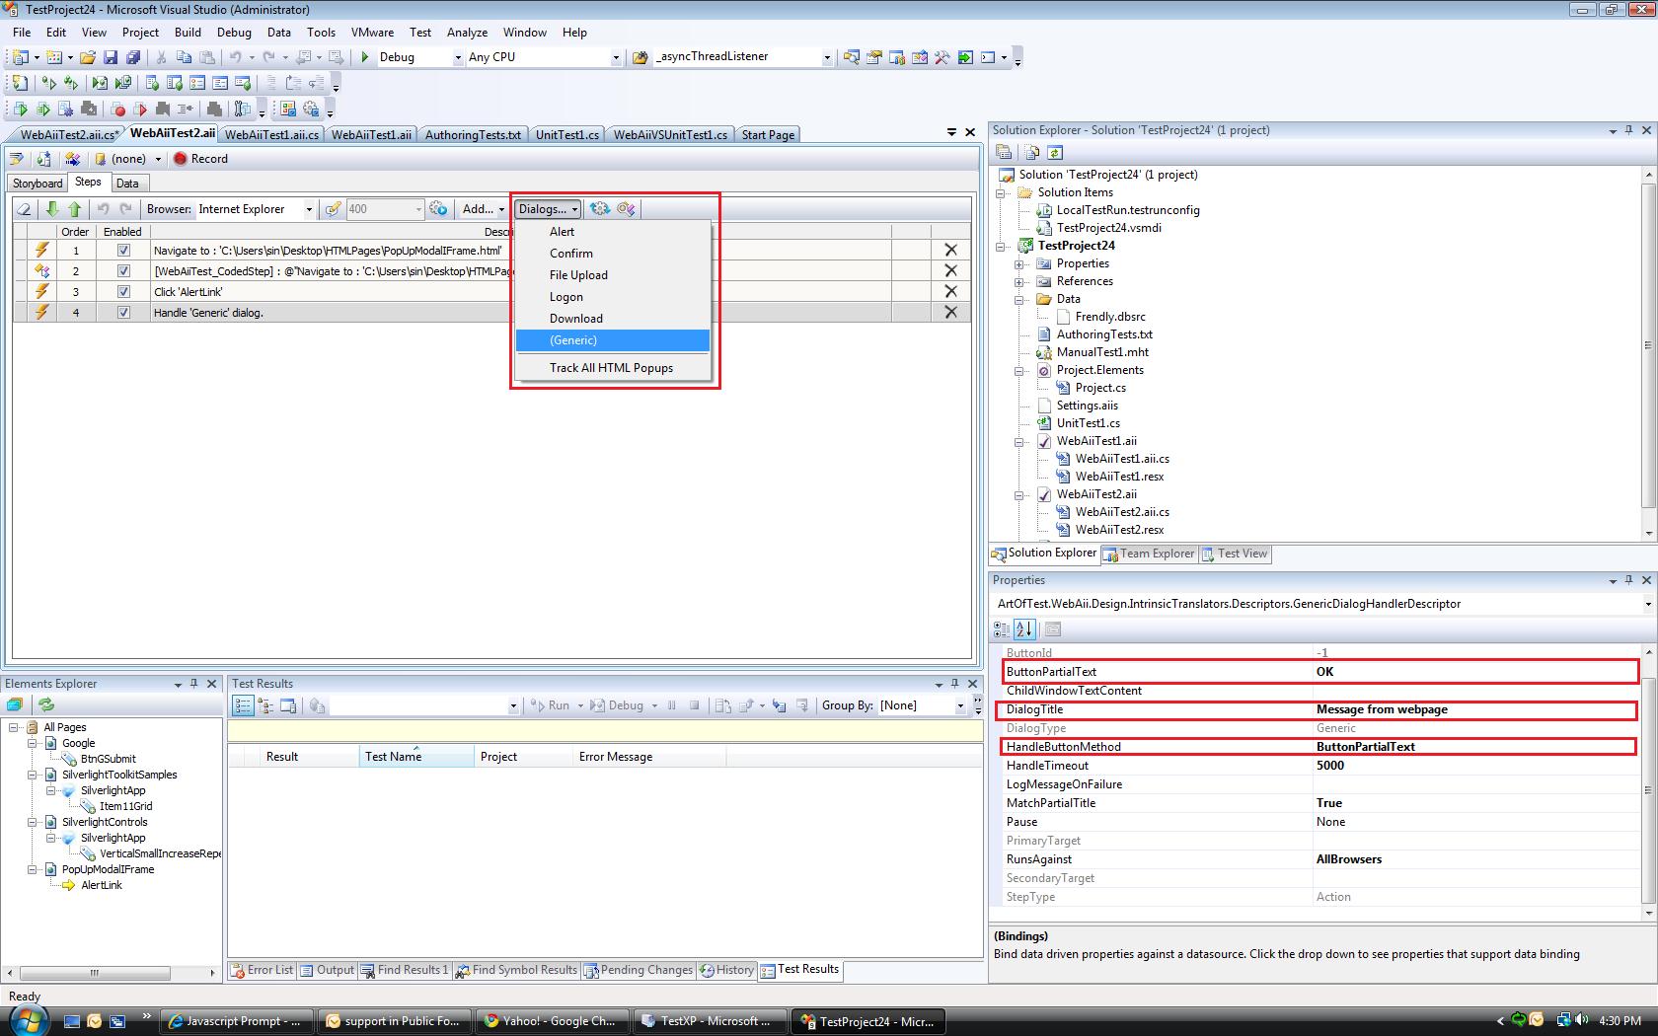
Task: Open the Add... dropdown in steps toolbar
Action: 483,209
